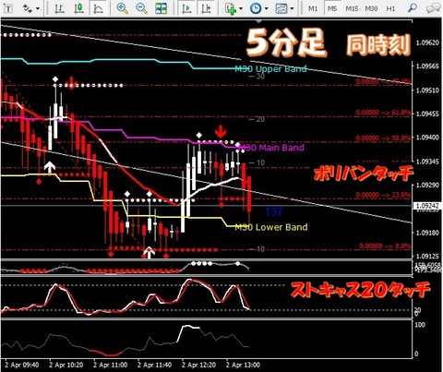Switch chart to candlesticks mode

click(78, 8)
